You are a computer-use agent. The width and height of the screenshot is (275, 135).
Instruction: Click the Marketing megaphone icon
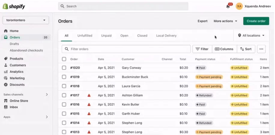point(6,78)
